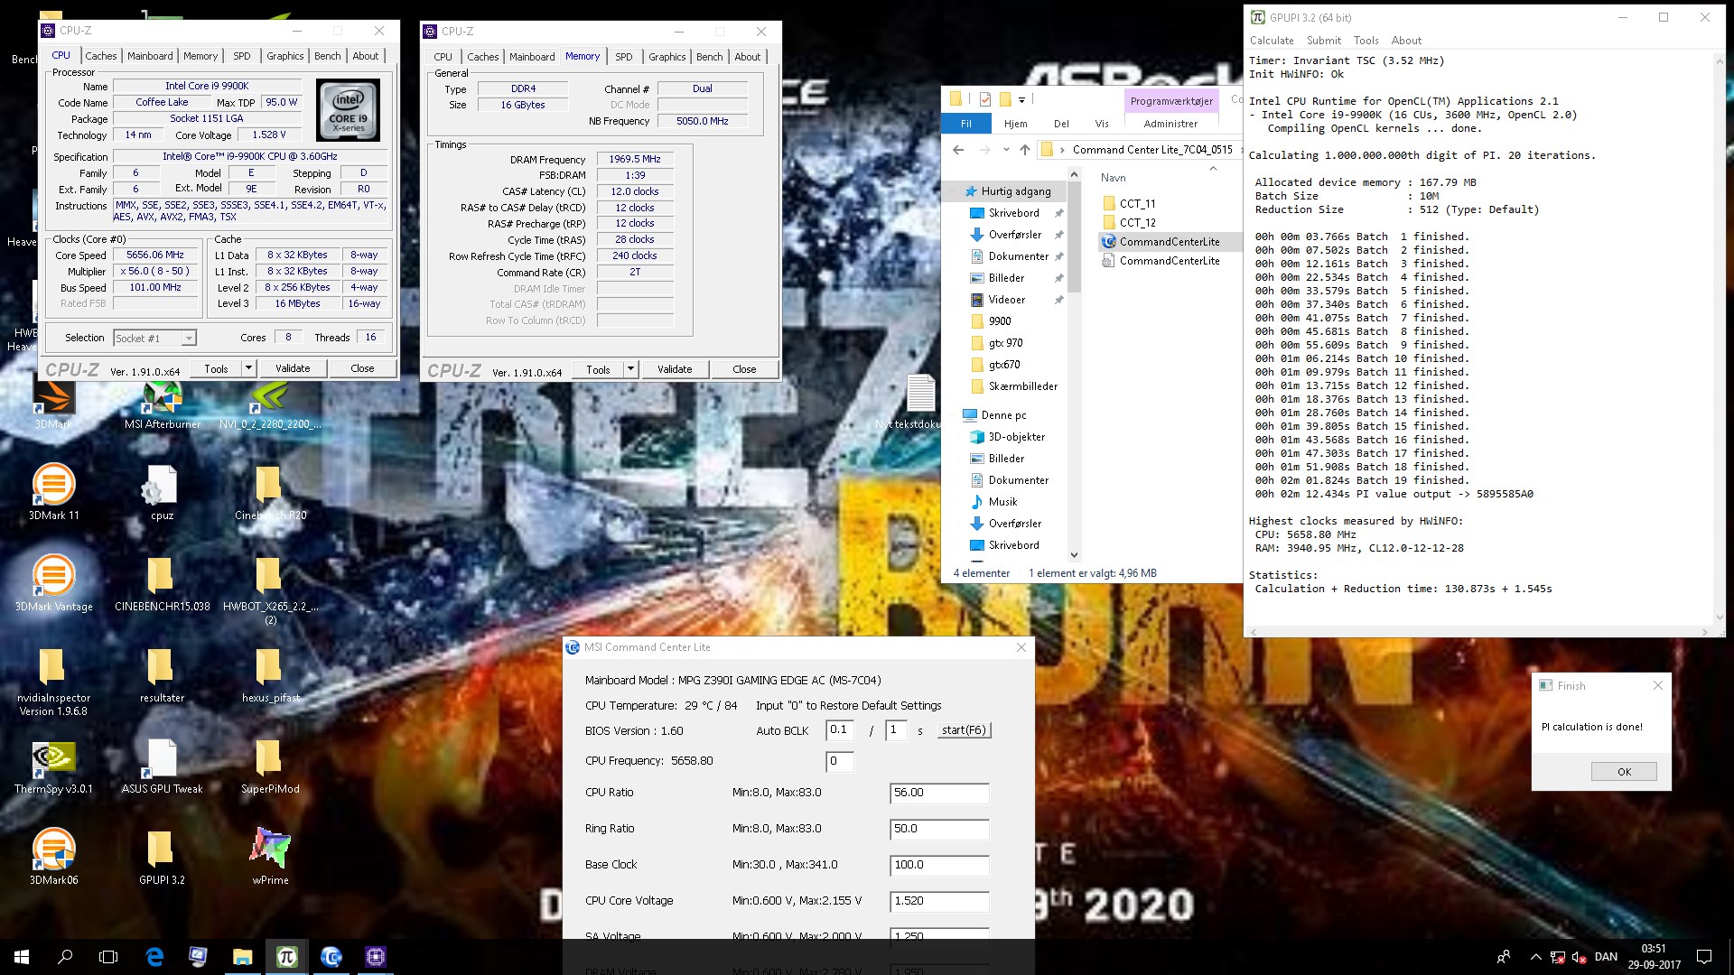Click Validate in the CPU-Z CPU window
1734x975 pixels.
[x=293, y=368]
